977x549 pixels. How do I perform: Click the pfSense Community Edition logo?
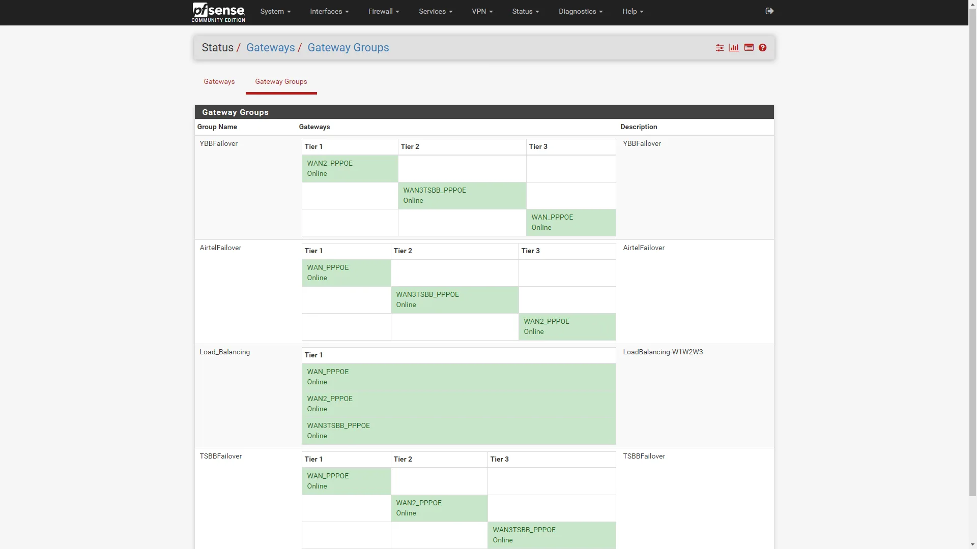[218, 12]
